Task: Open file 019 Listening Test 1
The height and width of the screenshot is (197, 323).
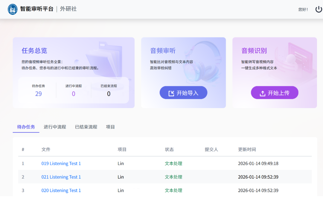Action: (61, 163)
